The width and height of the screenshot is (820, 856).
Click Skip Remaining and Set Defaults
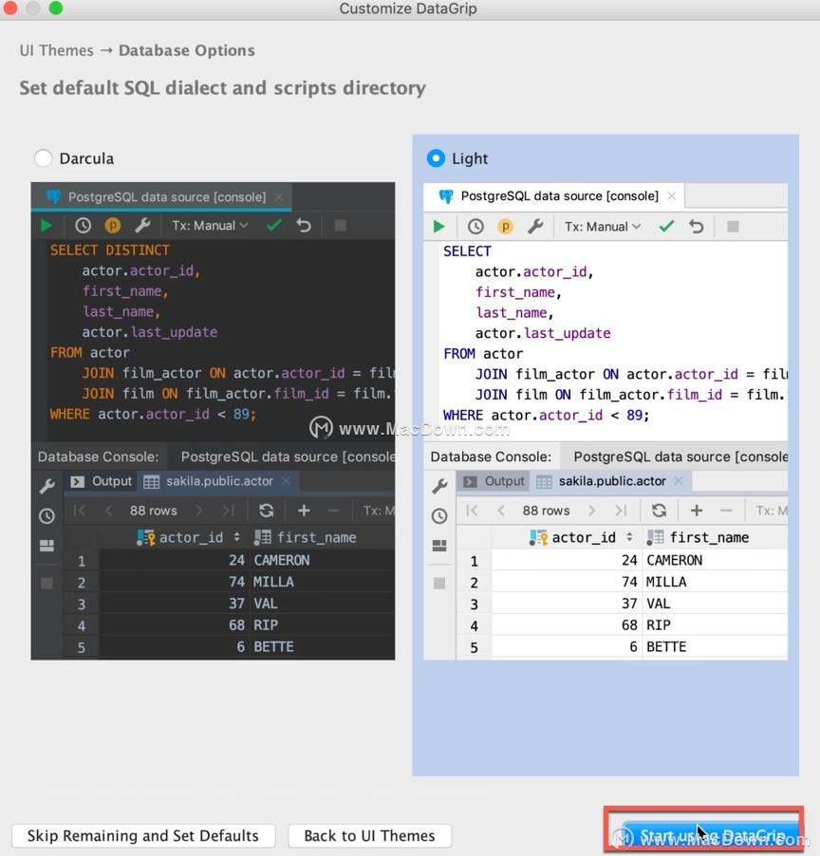pyautogui.click(x=143, y=836)
